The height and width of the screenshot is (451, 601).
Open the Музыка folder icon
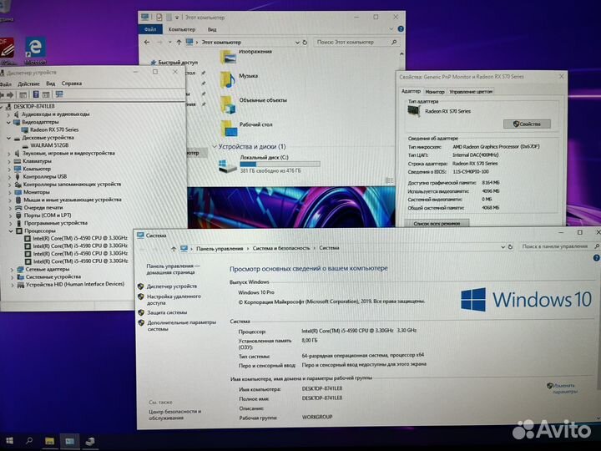[228, 79]
